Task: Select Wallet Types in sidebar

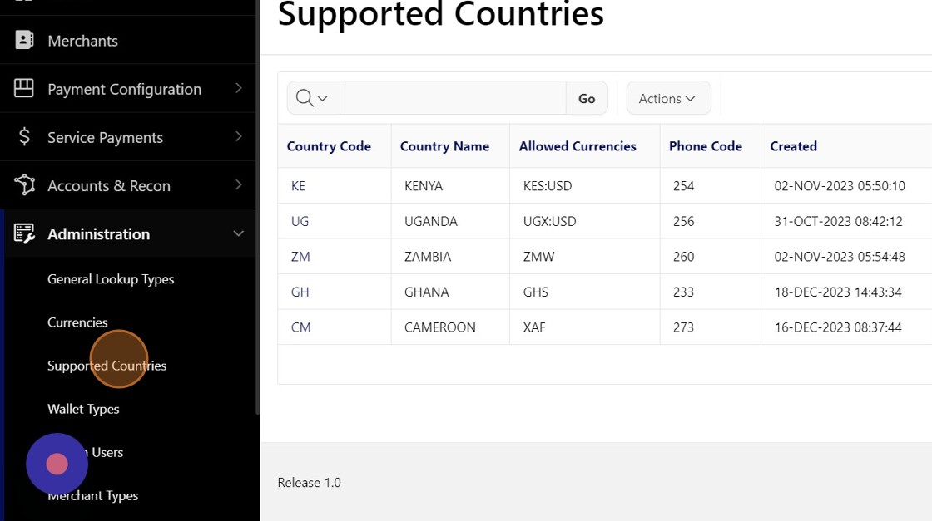Action: click(x=83, y=409)
